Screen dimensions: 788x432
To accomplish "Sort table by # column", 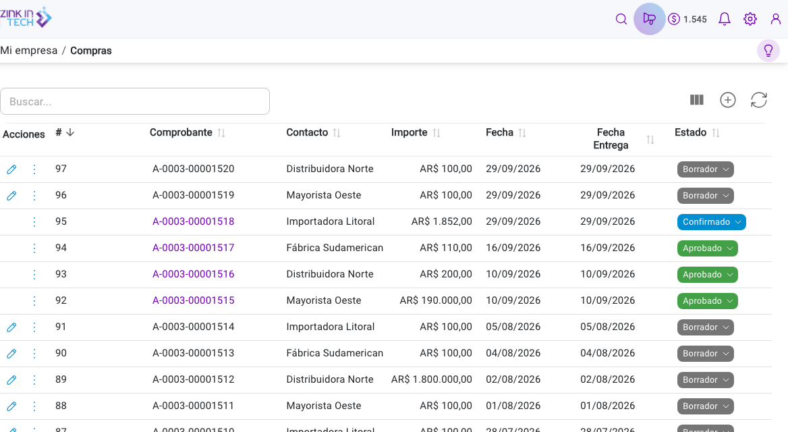I will click(65, 132).
